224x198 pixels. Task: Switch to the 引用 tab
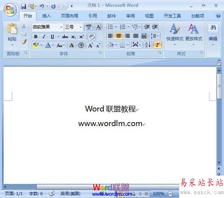93,16
